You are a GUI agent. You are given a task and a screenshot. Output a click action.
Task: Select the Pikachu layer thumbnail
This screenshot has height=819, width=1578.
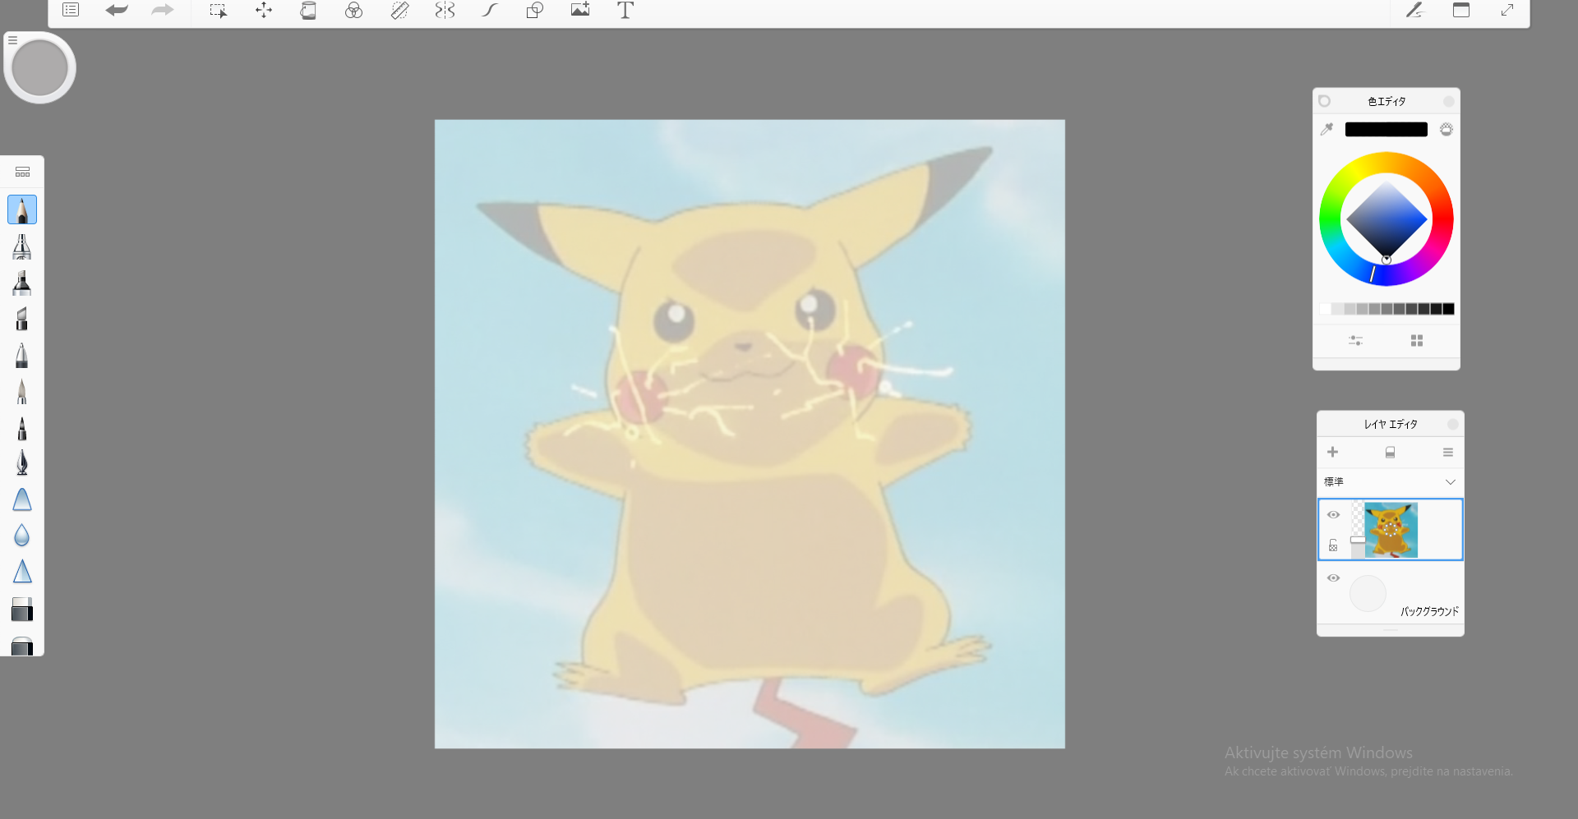(1391, 530)
